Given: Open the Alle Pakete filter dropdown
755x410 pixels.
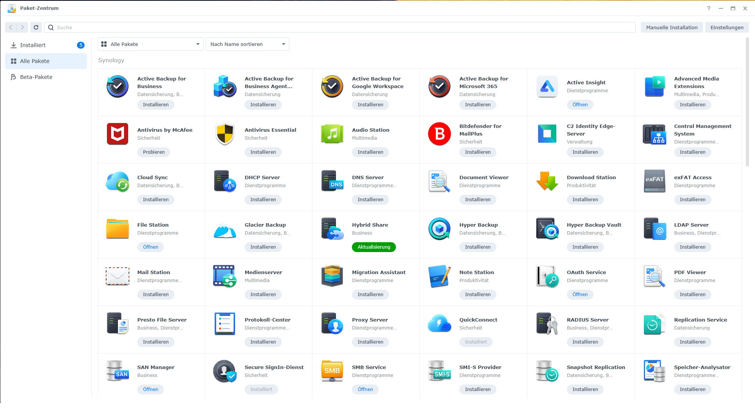Looking at the screenshot, I should (x=151, y=44).
